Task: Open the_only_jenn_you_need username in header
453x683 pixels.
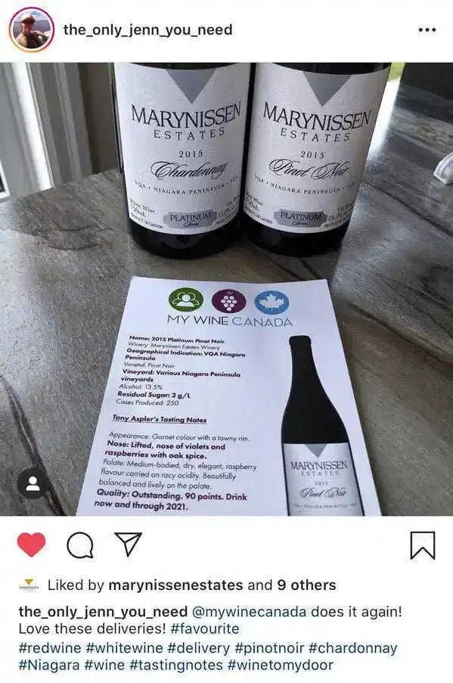Action: click(x=147, y=30)
